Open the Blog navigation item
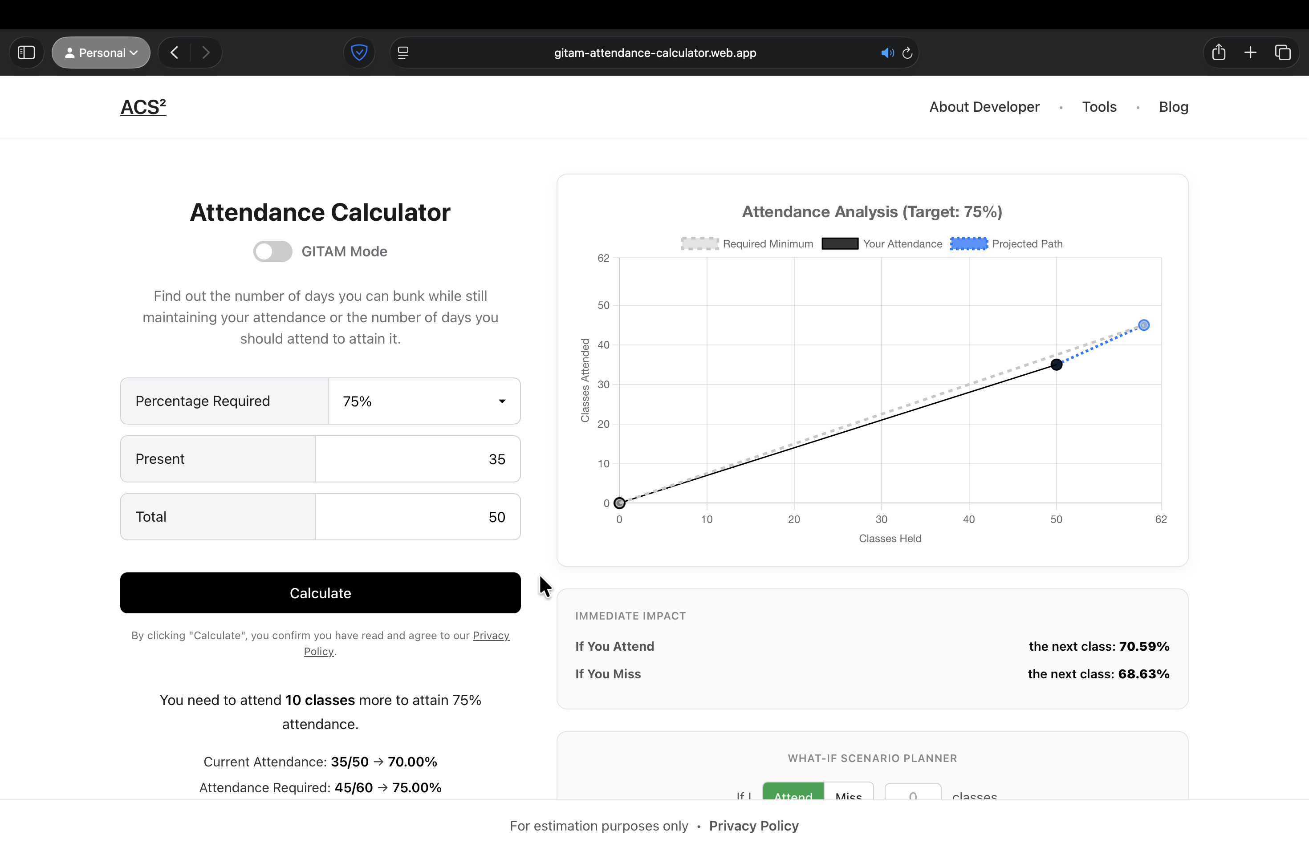Screen dimensions: 1309x851 (x=1173, y=107)
